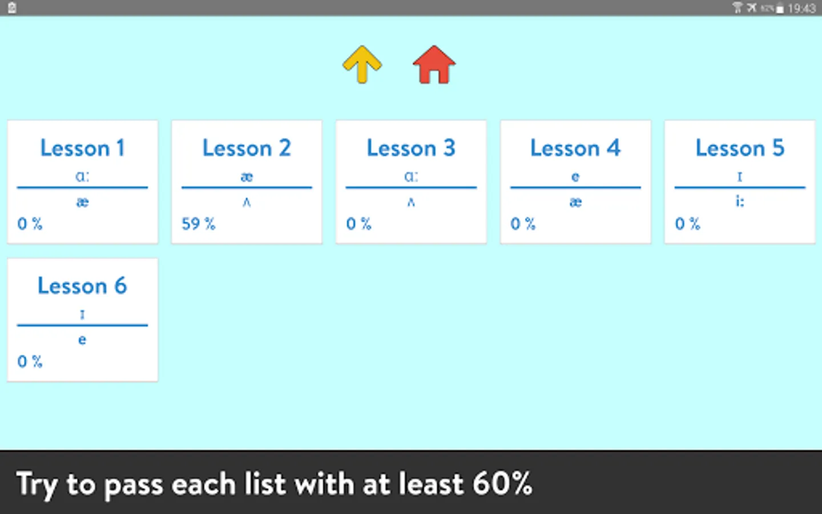The width and height of the screenshot is (822, 514).
Task: Tap the i: phoneme symbol in Lesson 5
Action: [x=739, y=202]
